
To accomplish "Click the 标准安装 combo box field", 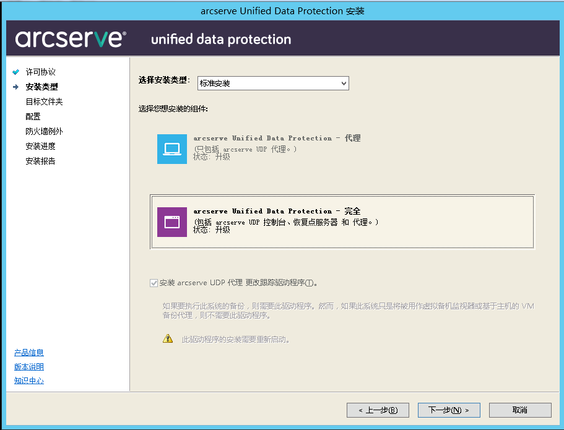I will pyautogui.click(x=273, y=84).
